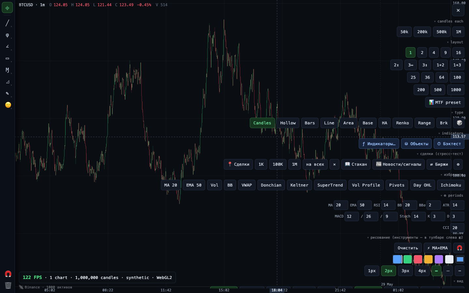Select the fill color rectangle icon
Image resolution: width=469 pixels, height=293 pixels.
[460, 259]
